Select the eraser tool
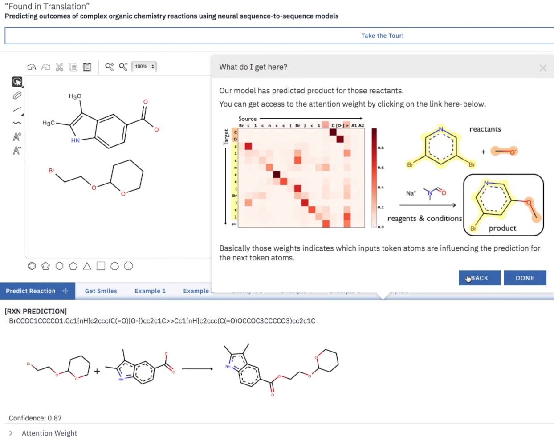Viewport: 554px width, 440px height. pyautogui.click(x=17, y=96)
